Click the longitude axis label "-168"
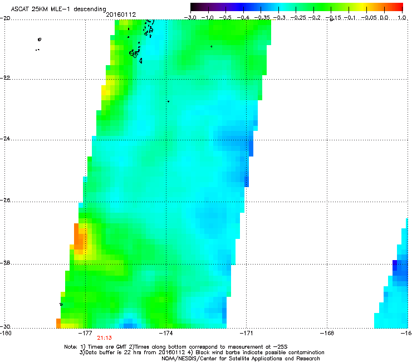The image size is (412, 362). 327,334
